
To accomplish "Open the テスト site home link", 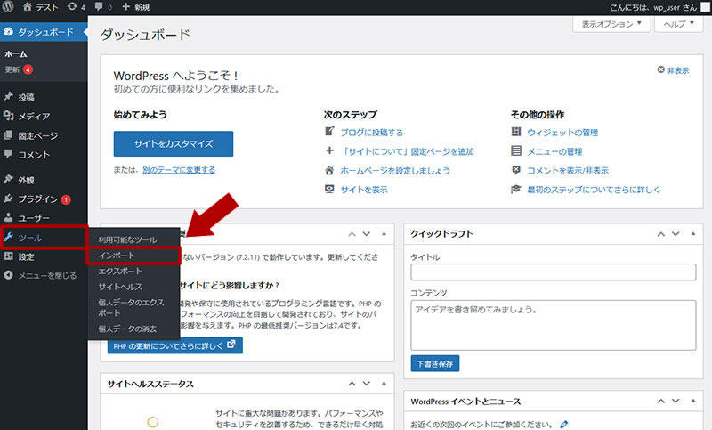I will [40, 7].
